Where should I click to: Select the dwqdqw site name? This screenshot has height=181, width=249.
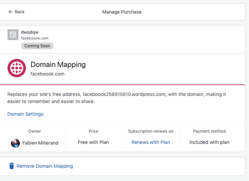30,32
